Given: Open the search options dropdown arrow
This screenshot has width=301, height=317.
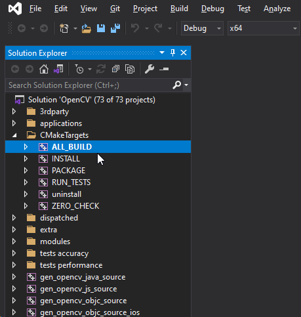Looking at the screenshot, I should (186, 85).
